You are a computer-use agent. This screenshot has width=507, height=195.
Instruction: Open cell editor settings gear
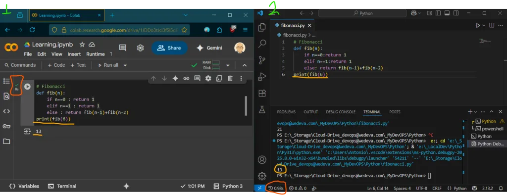pyautogui.click(x=208, y=78)
